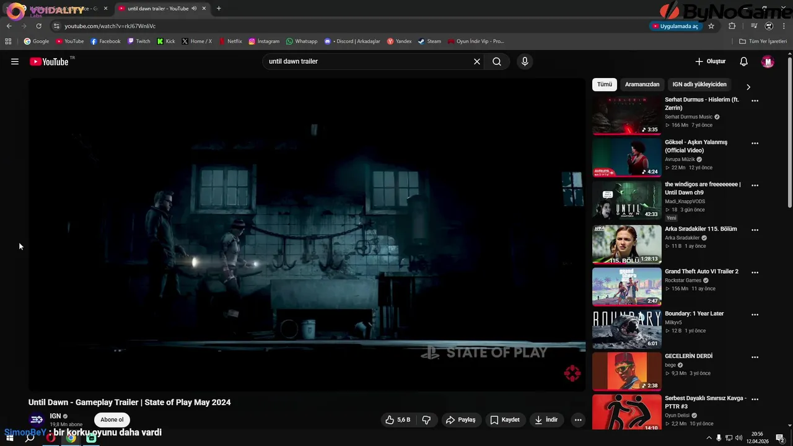Open options for Arka Sıradakiler 115. Bölüm
Screen dimensions: 793x446
click(x=755, y=230)
